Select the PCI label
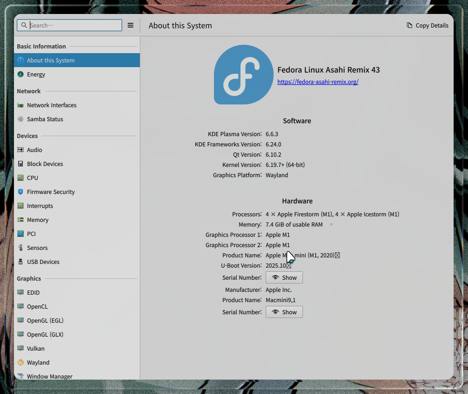This screenshot has height=394, width=468. pyautogui.click(x=31, y=234)
